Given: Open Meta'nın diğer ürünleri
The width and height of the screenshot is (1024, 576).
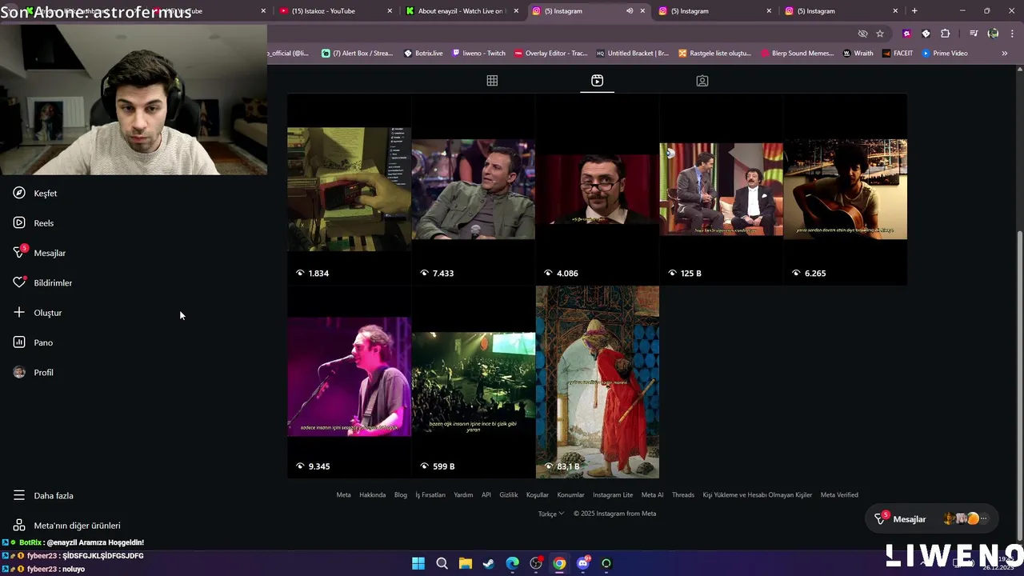Looking at the screenshot, I should coord(66,526).
